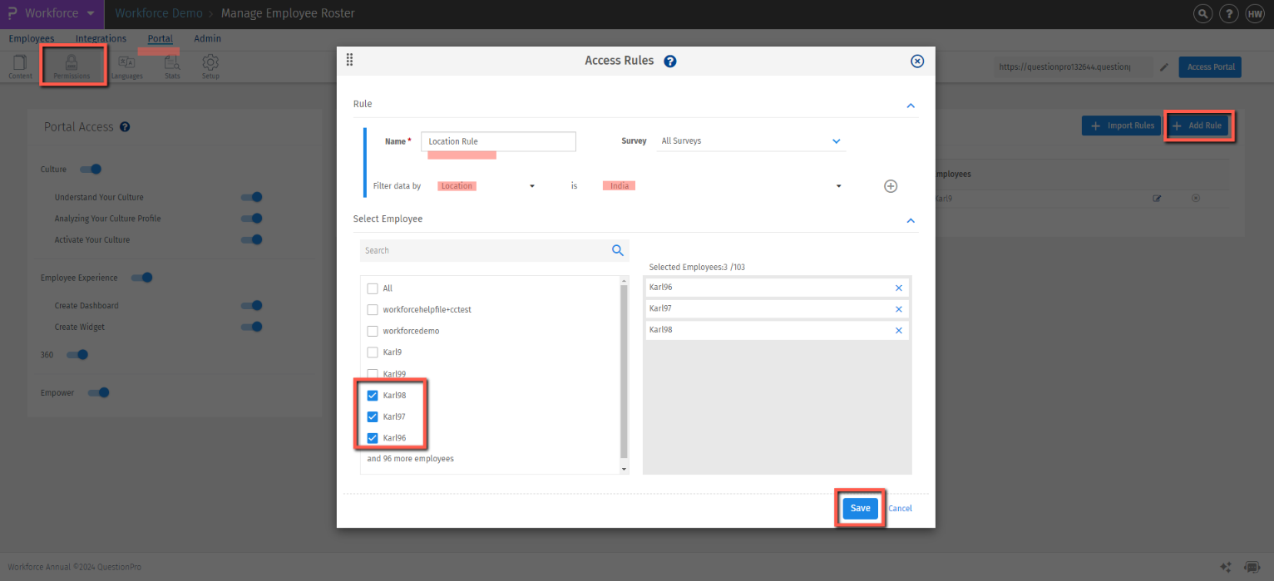Edit the portal URL with the pencil icon
1274x581 pixels.
tap(1164, 67)
